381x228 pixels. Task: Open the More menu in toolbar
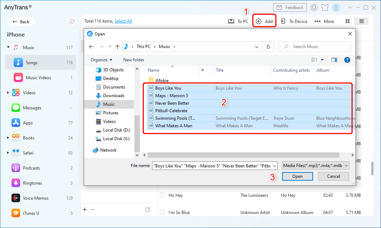(324, 22)
